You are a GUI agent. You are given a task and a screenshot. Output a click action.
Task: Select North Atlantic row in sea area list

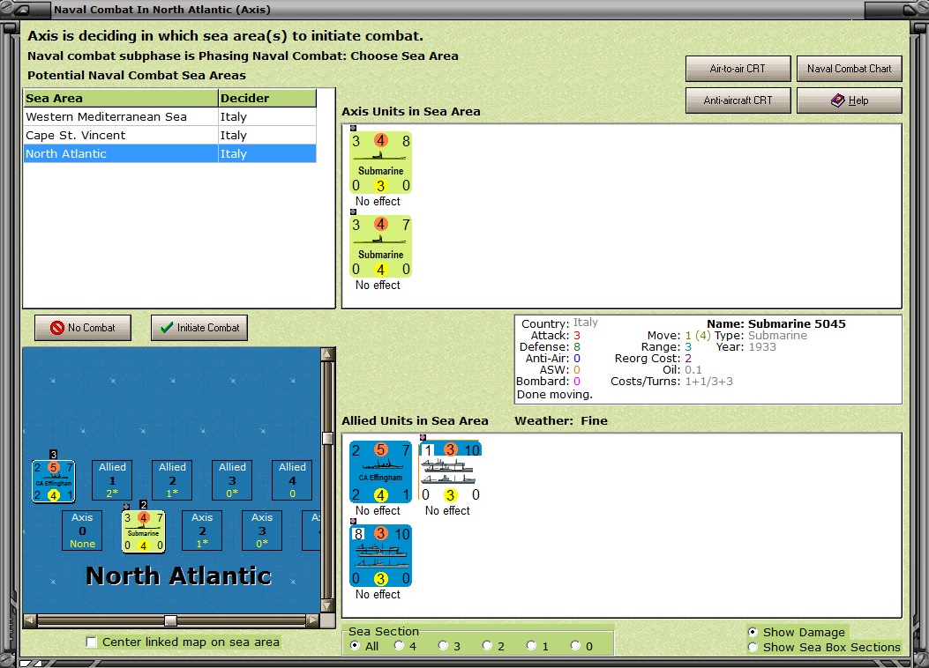pos(170,153)
